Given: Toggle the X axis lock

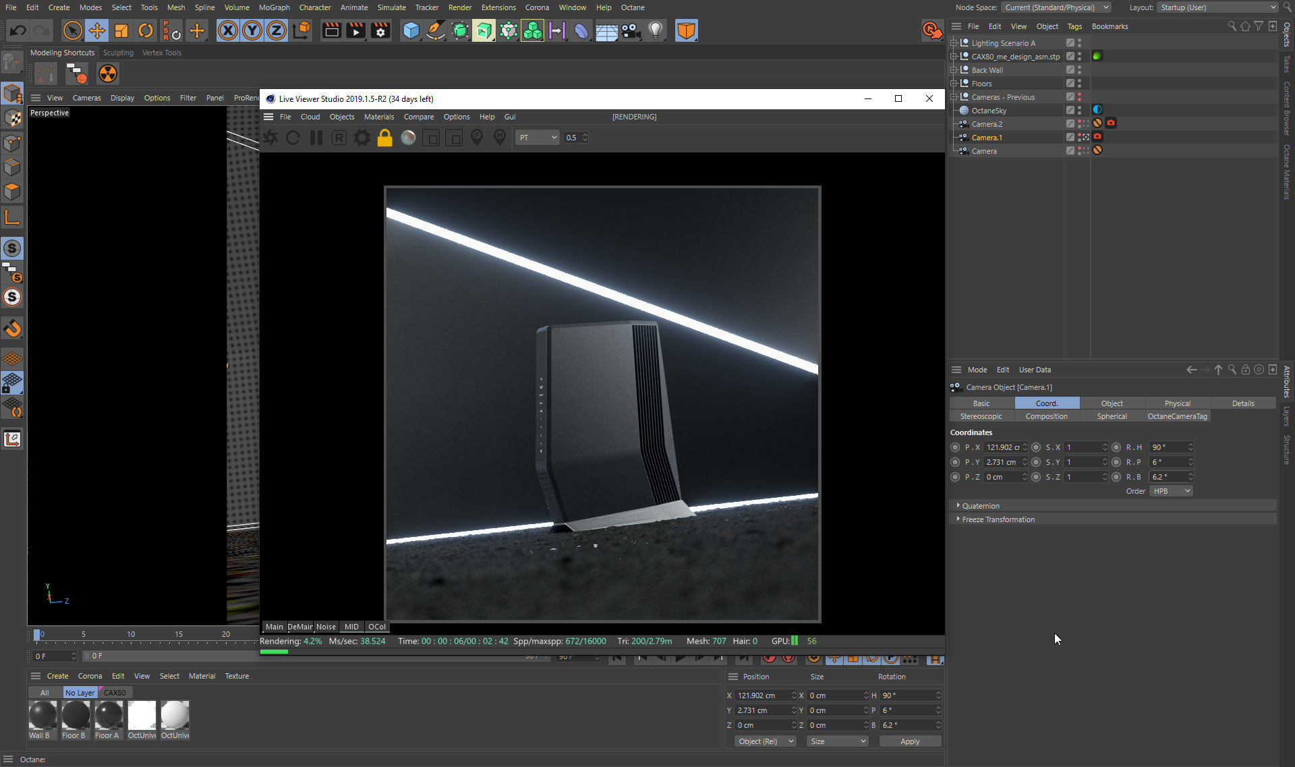Looking at the screenshot, I should pos(228,30).
